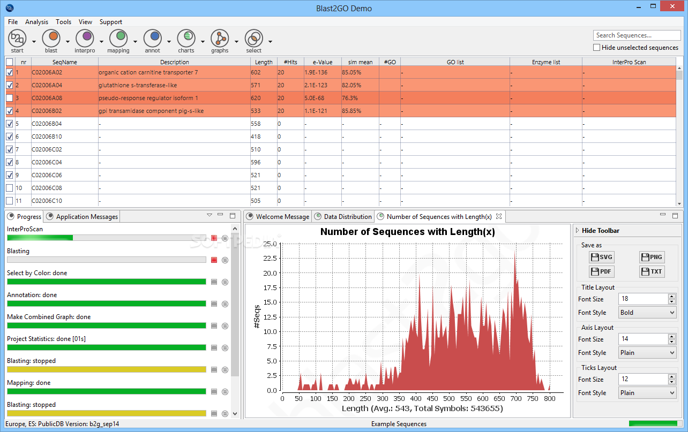Viewport: 688px width, 432px height.
Task: Select the cell glutathione s-transferase-like
Action: tap(174, 85)
